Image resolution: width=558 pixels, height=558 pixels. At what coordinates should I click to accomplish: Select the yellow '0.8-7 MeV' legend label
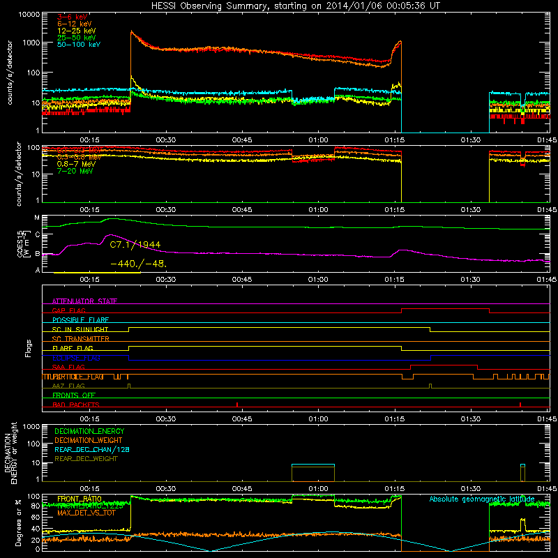[77, 164]
